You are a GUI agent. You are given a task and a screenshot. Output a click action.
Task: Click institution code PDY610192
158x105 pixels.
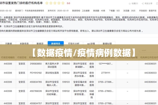[x=36, y=73]
